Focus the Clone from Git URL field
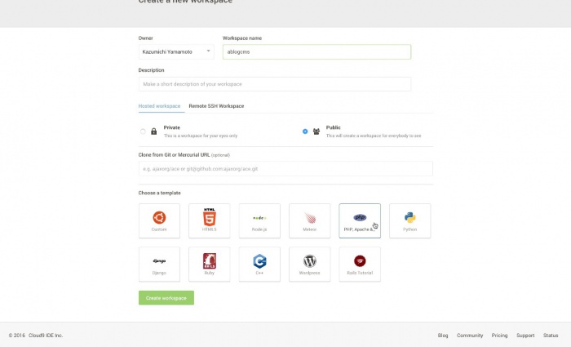This screenshot has height=347, width=571. pos(285,169)
